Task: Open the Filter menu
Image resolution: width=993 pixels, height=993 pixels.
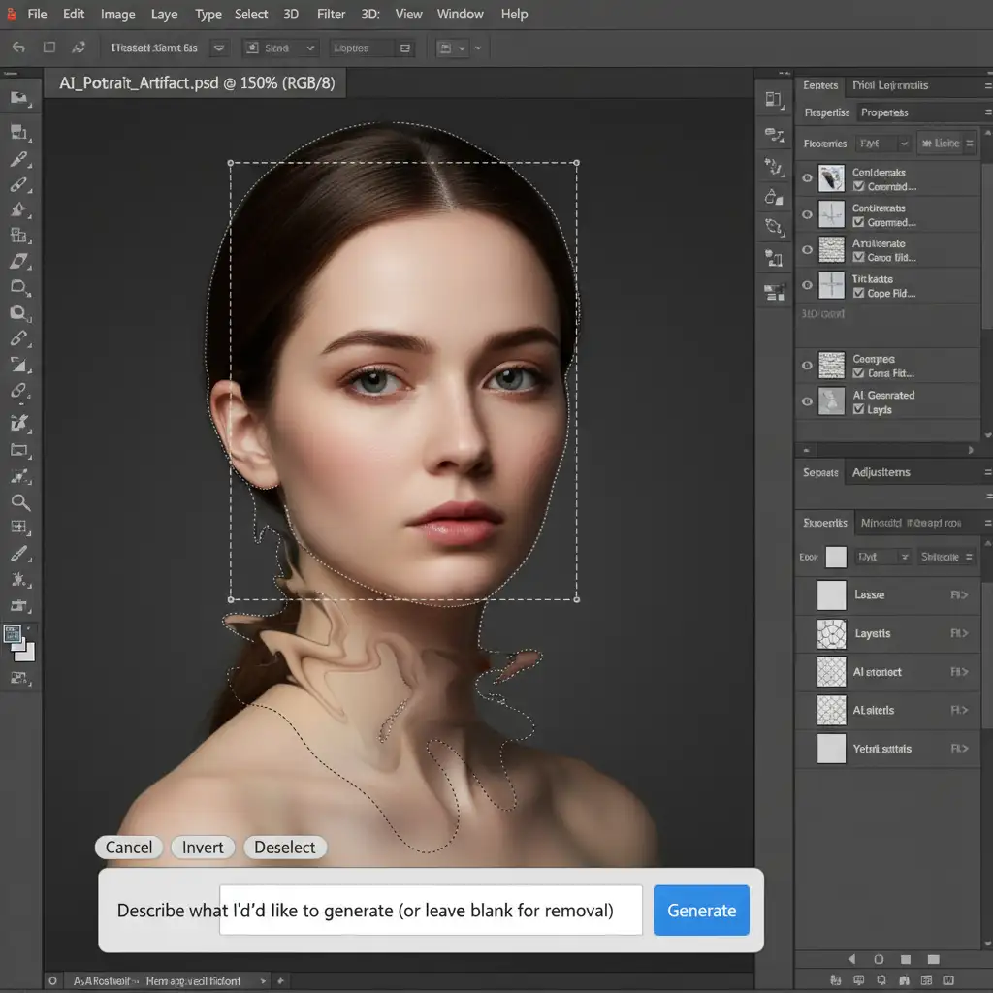Action: click(331, 15)
